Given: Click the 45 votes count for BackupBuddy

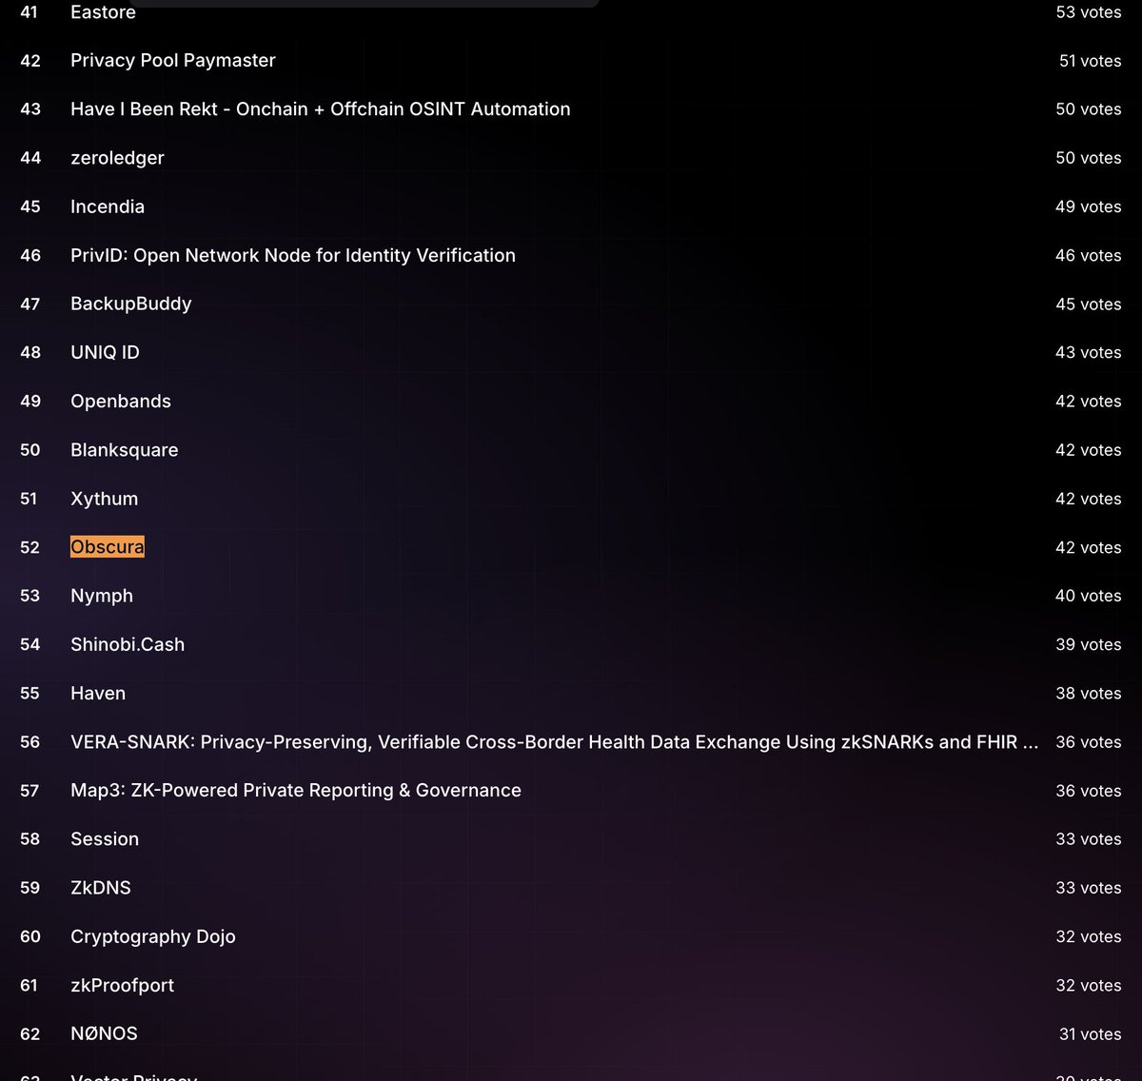Looking at the screenshot, I should (1089, 305).
